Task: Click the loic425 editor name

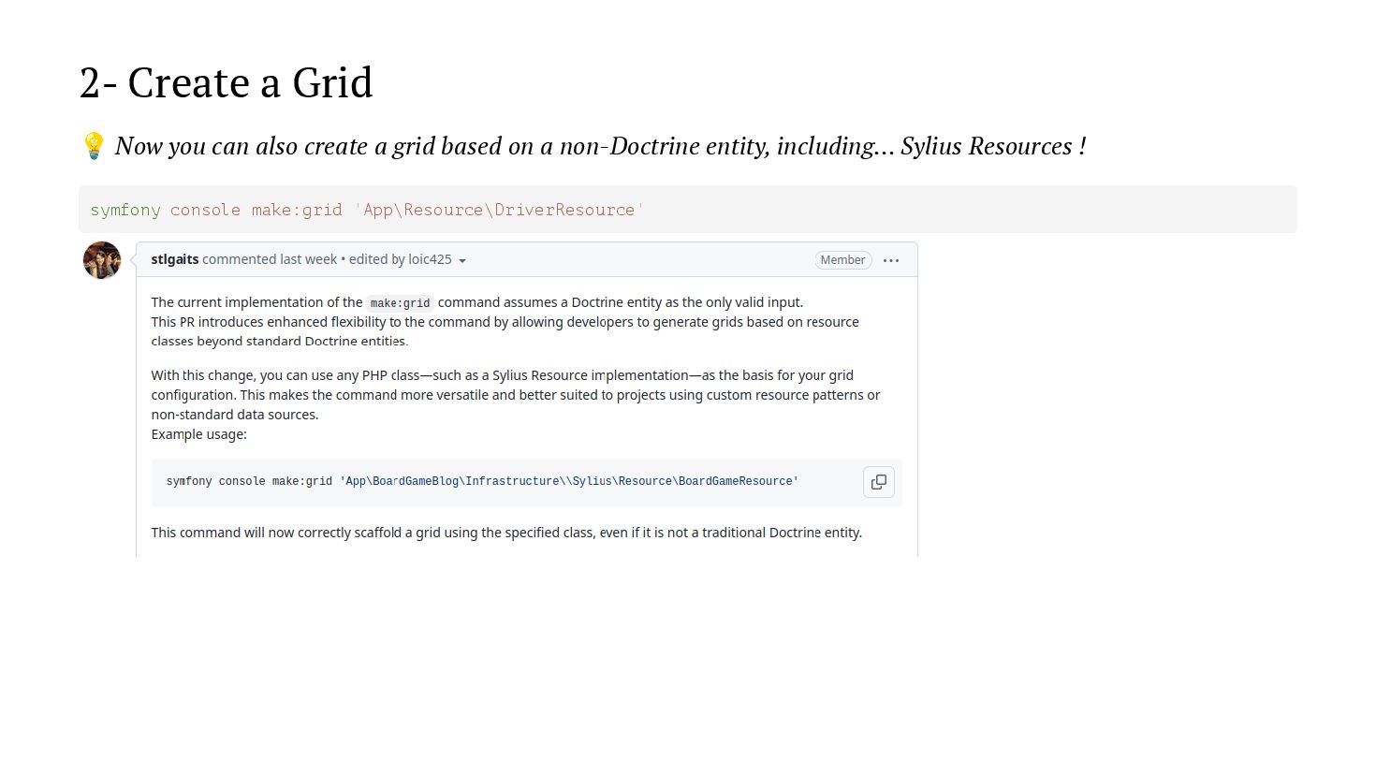Action: (430, 259)
